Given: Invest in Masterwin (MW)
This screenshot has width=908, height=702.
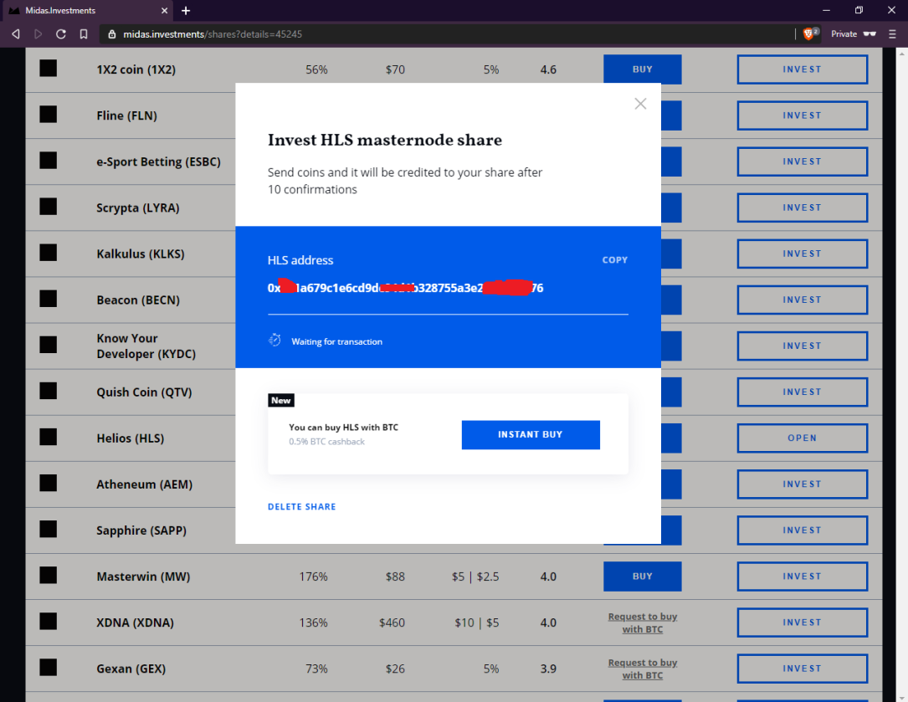Looking at the screenshot, I should (802, 576).
